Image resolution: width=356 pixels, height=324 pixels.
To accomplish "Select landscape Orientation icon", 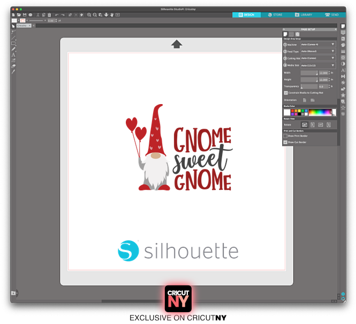I will 313,100.
